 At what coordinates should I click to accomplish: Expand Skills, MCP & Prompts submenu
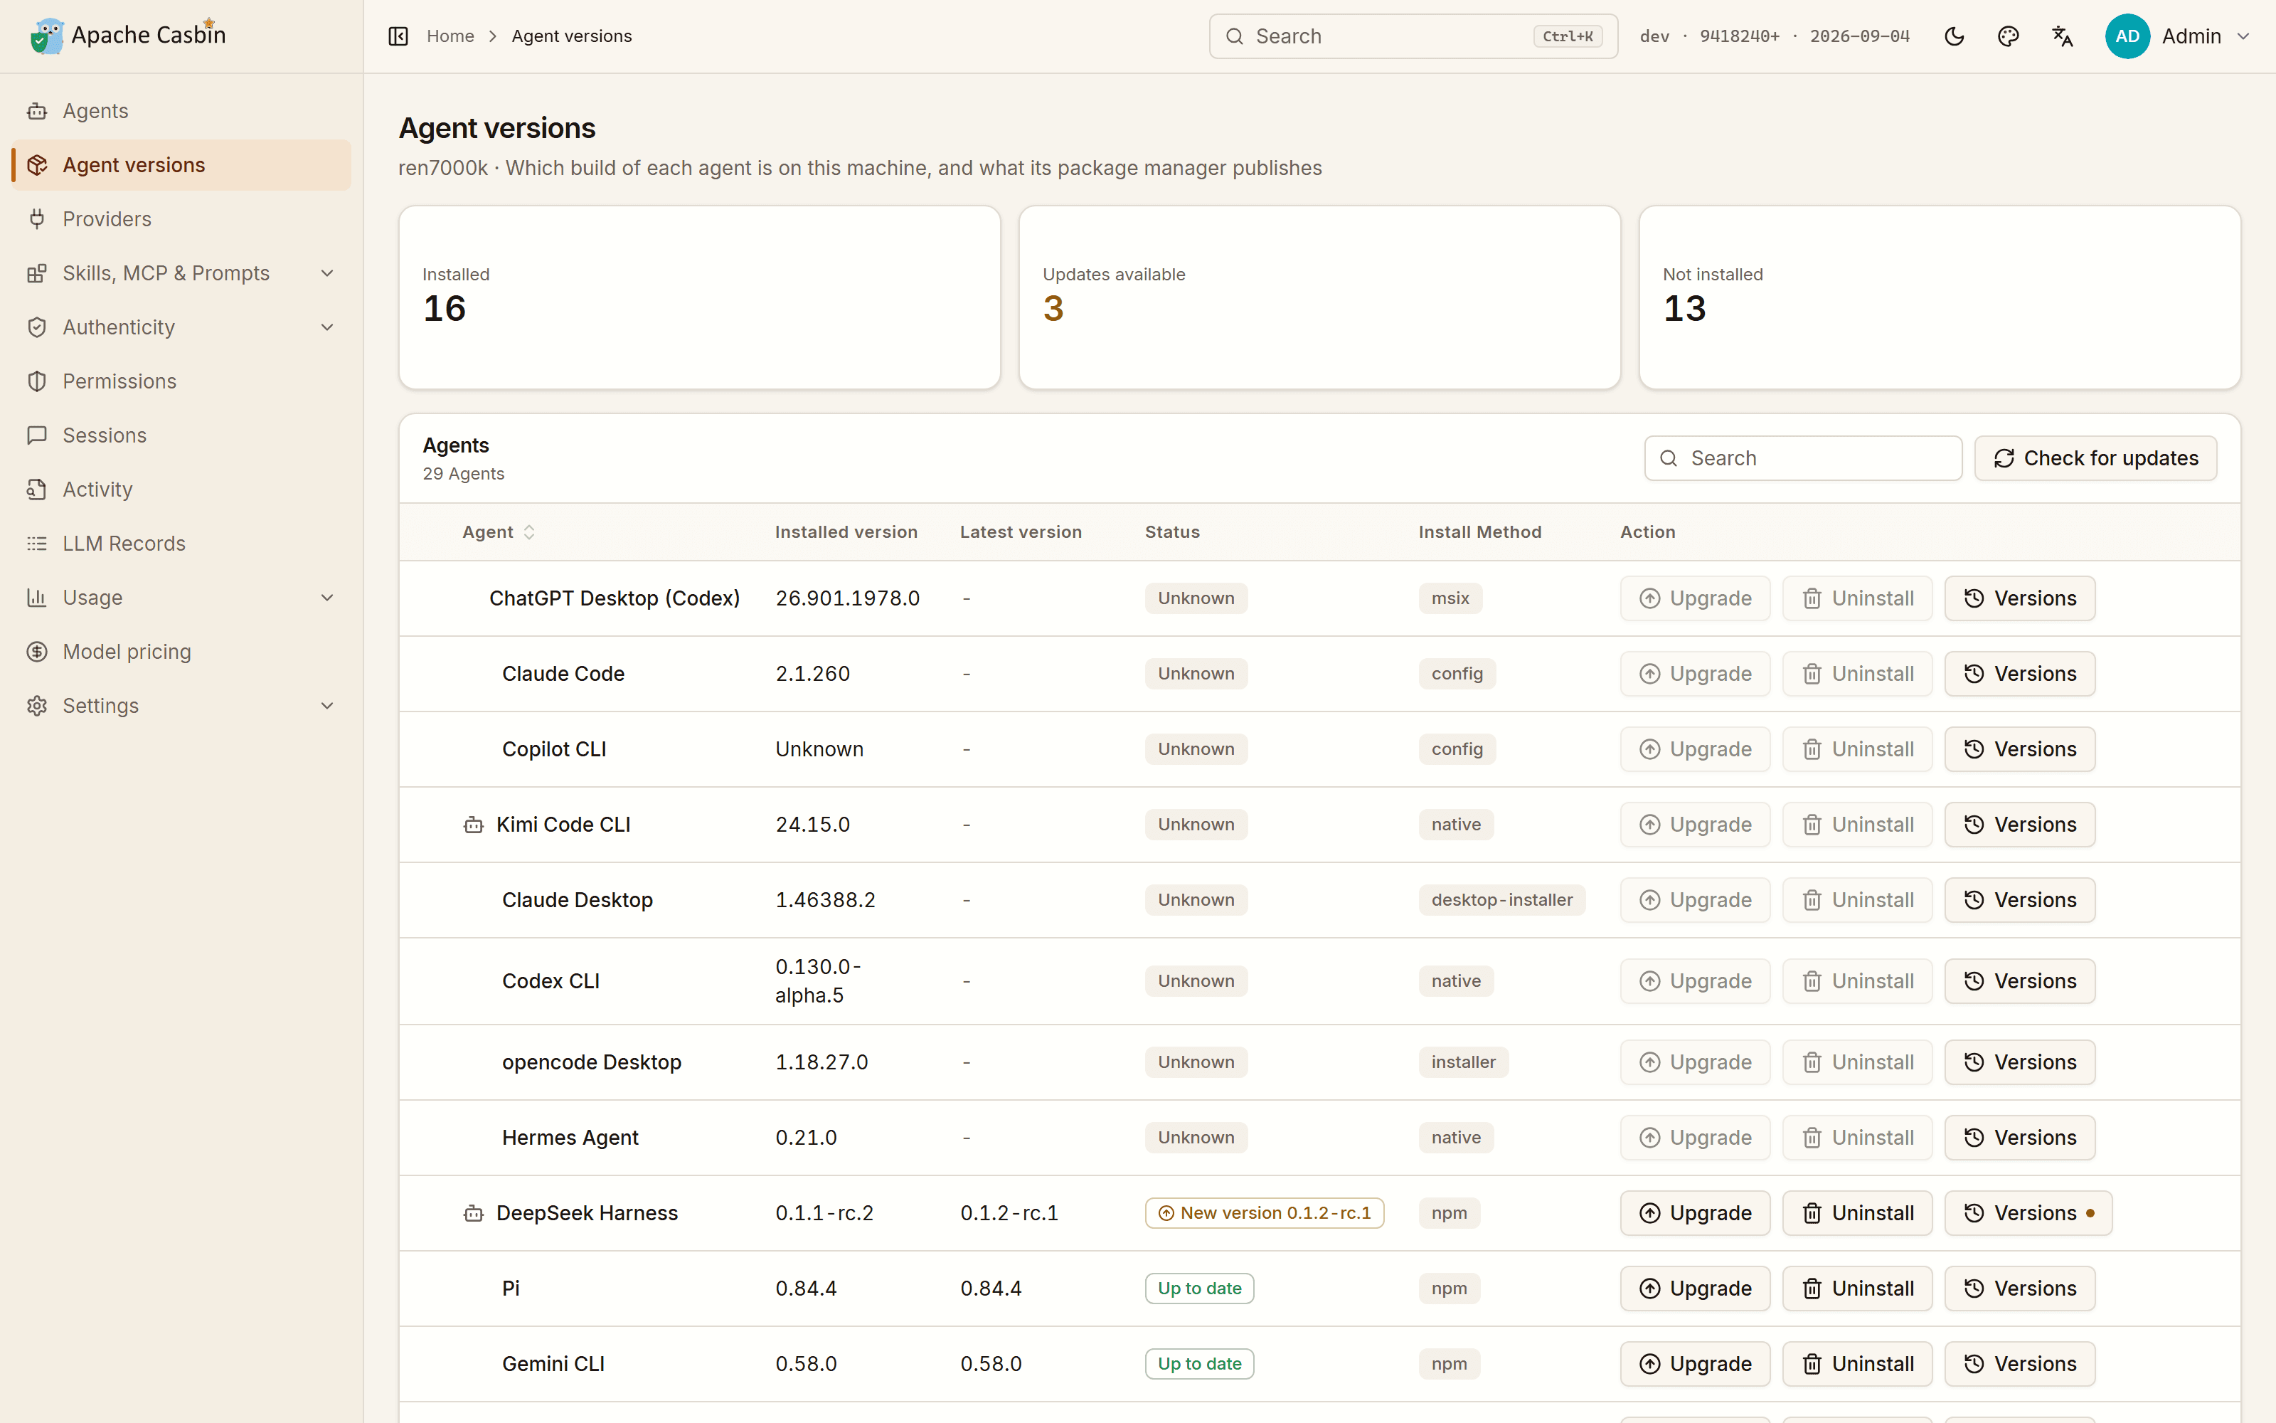click(x=181, y=273)
